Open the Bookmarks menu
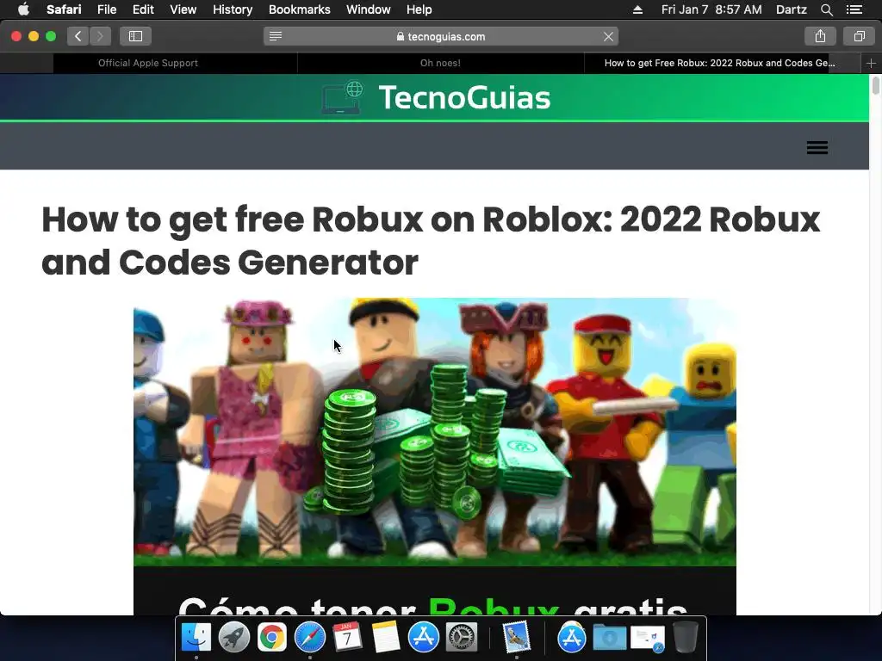882x661 pixels. click(x=299, y=9)
